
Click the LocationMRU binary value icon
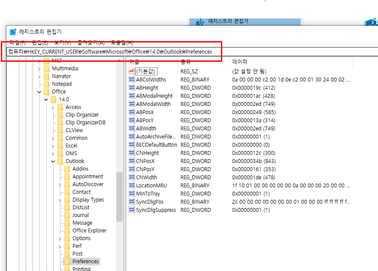(132, 186)
